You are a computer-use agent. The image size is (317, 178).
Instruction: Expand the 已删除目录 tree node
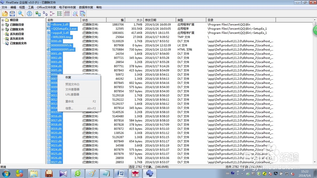coord(3,25)
